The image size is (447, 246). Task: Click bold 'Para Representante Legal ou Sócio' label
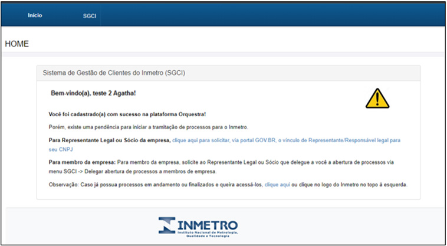point(109,140)
